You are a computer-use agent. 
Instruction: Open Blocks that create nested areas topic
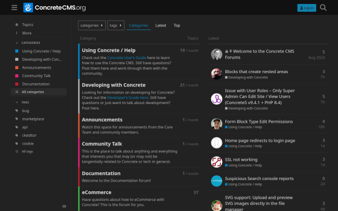click(256, 71)
